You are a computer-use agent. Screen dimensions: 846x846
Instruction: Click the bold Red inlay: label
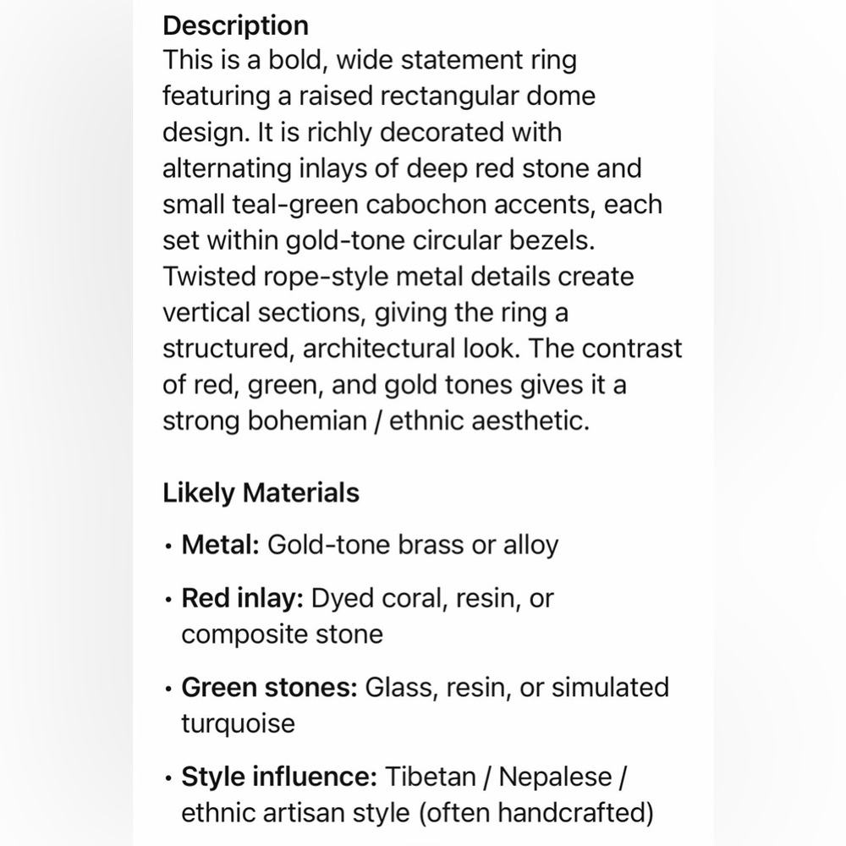[x=243, y=598]
